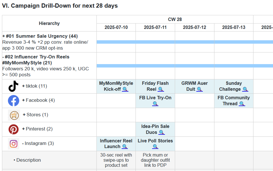Click the Summer Sale blue timeline bar
This screenshot has height=171, width=273.
184,42
